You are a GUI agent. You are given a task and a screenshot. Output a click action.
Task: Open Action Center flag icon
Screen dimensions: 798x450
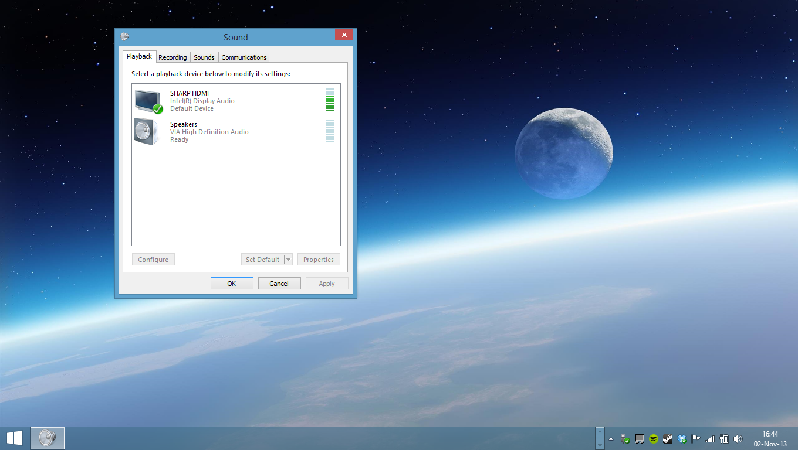tap(696, 438)
